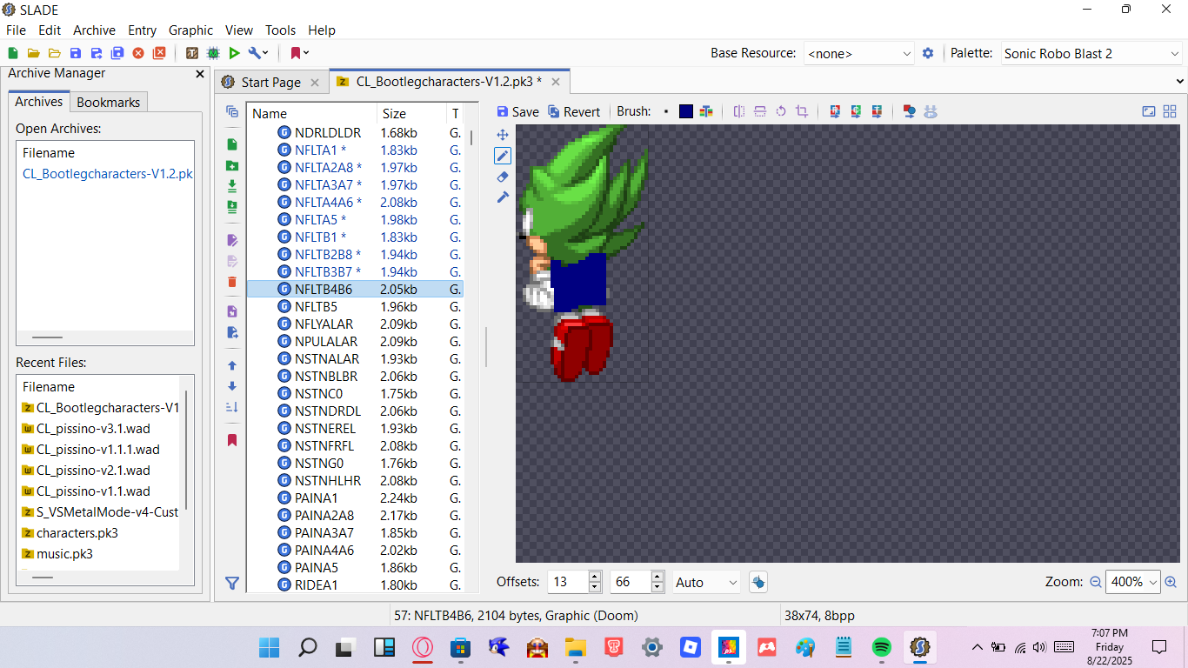Flip the graphic vertically
The width and height of the screenshot is (1188, 668).
[x=760, y=111]
